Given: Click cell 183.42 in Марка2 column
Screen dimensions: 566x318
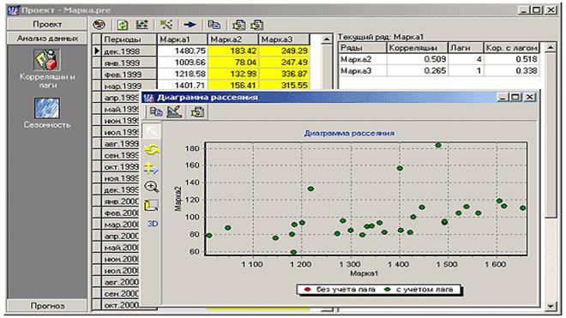Looking at the screenshot, I should coord(233,51).
